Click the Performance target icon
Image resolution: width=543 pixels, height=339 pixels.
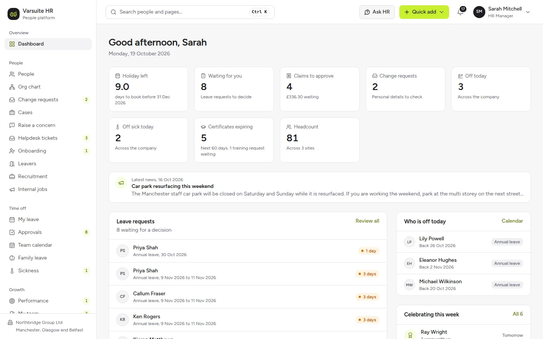pyautogui.click(x=12, y=301)
